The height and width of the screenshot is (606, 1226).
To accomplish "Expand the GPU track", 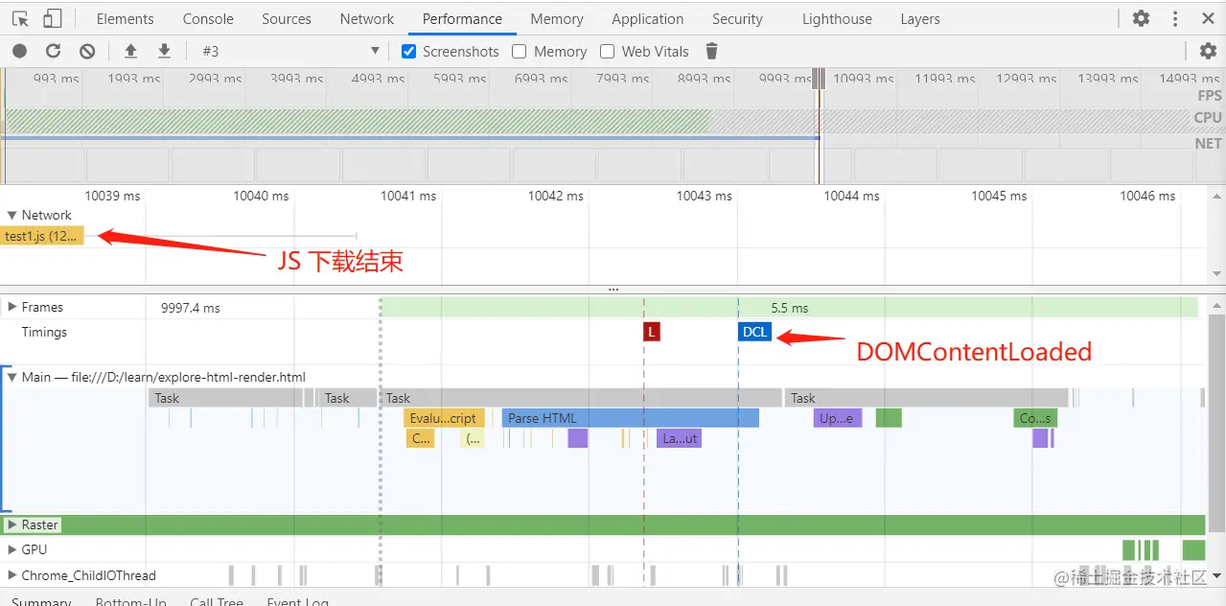I will coord(12,549).
